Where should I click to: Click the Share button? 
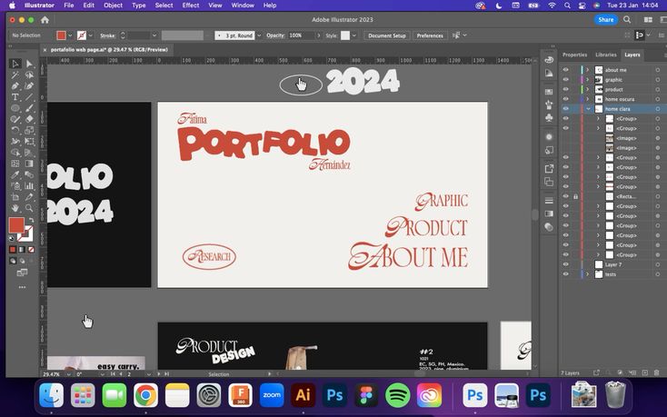tap(605, 19)
